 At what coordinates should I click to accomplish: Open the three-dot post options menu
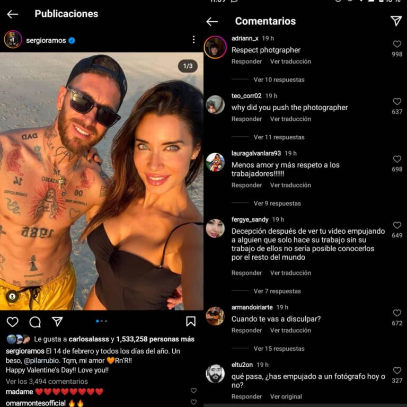click(x=193, y=39)
